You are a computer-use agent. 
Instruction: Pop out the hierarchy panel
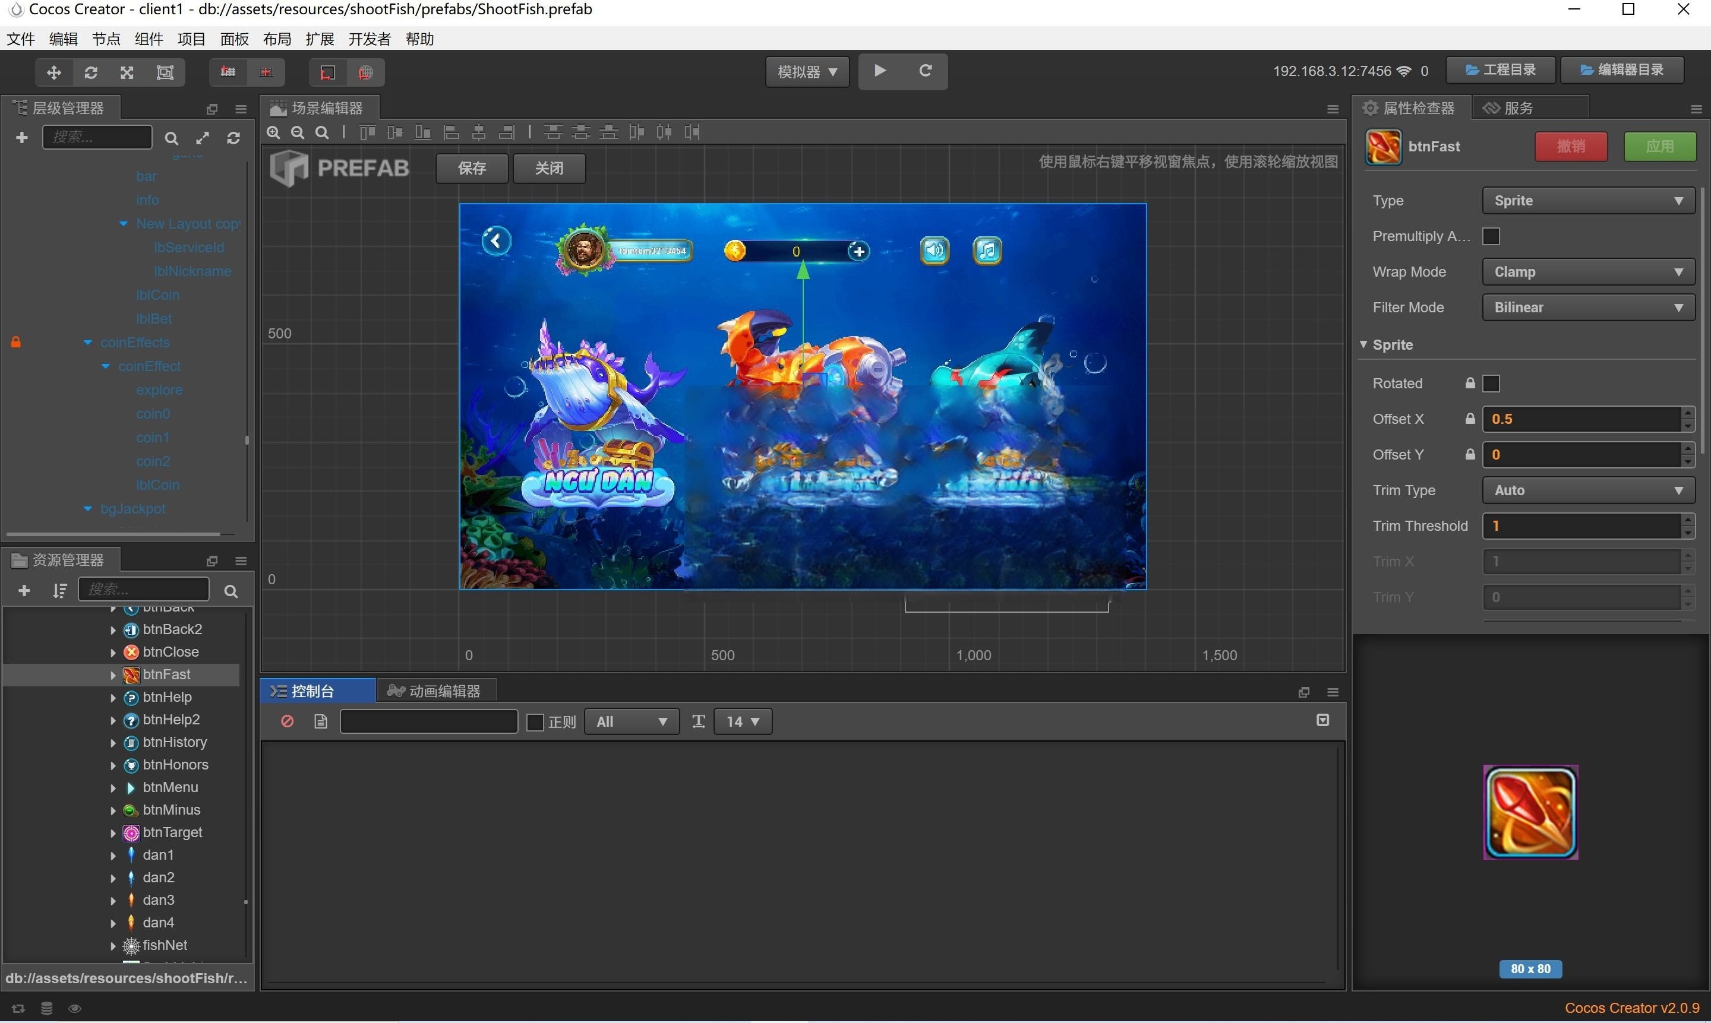[211, 109]
